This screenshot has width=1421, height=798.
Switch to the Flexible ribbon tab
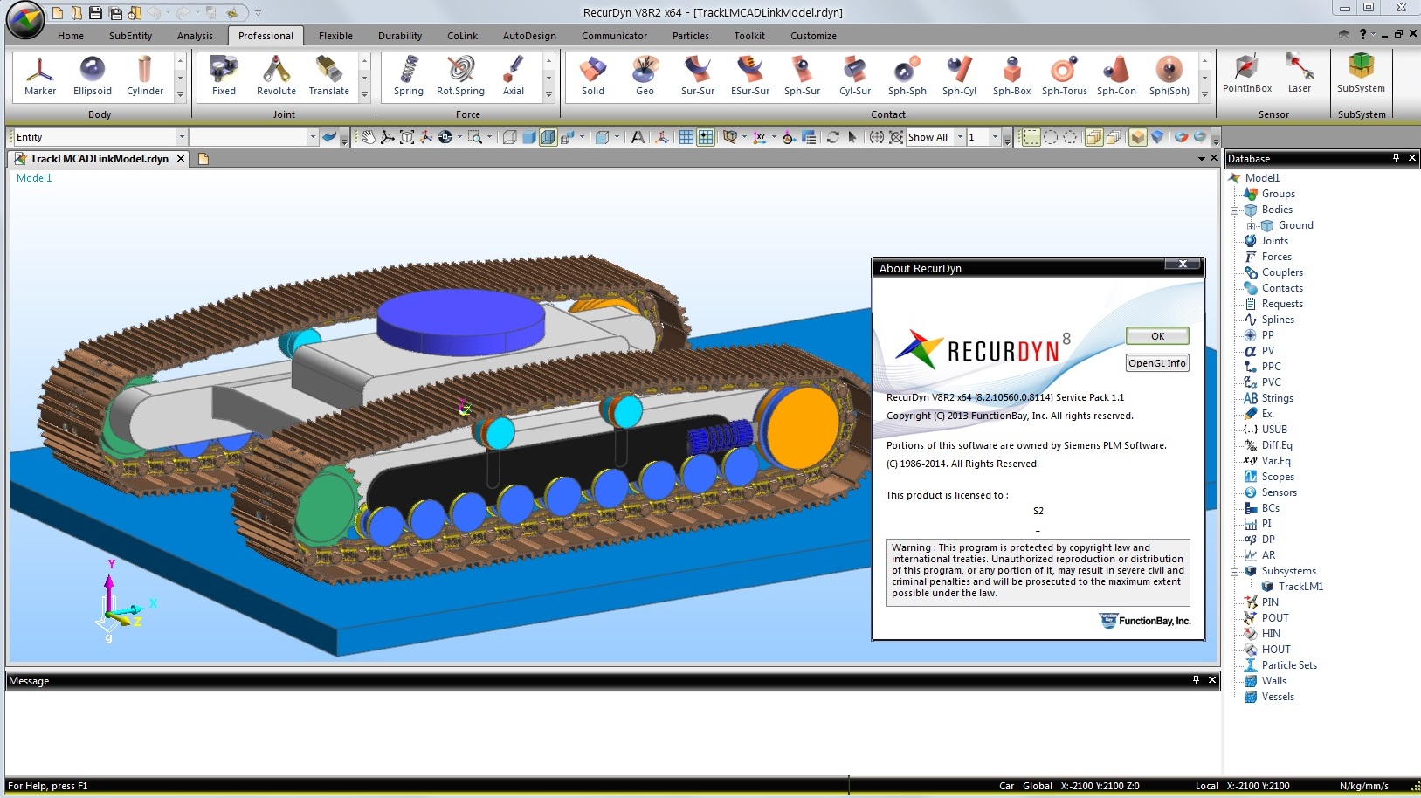[335, 36]
